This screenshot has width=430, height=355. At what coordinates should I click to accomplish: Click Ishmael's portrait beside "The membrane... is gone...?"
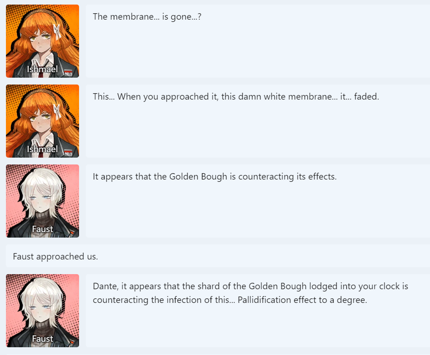(x=42, y=41)
